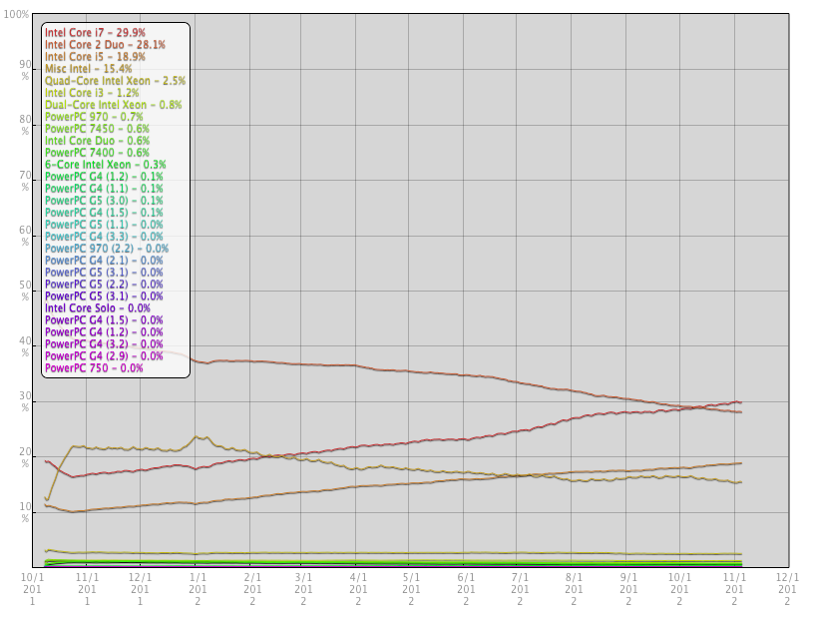813x620 pixels.
Task: Select the Intel Core 2 Duo – 28.1% legend entry
Action: (x=105, y=45)
